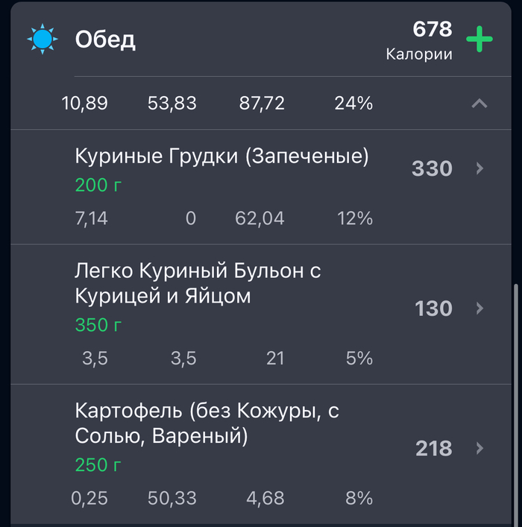Open details arrow for Куриный Бульон
Image resolution: width=522 pixels, height=527 pixels.
click(479, 308)
